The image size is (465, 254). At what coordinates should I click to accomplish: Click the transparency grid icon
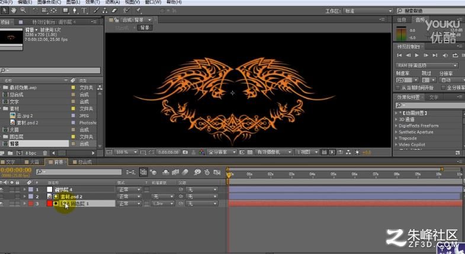[250, 152]
